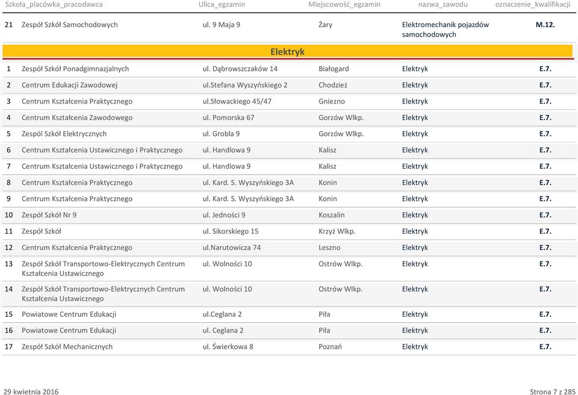
Task: Click ul.Narutowicza 74 address
Action: click(x=231, y=247)
